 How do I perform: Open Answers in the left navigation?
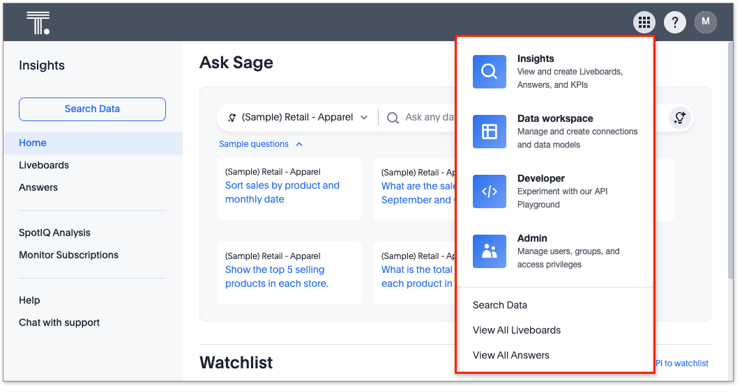[38, 187]
